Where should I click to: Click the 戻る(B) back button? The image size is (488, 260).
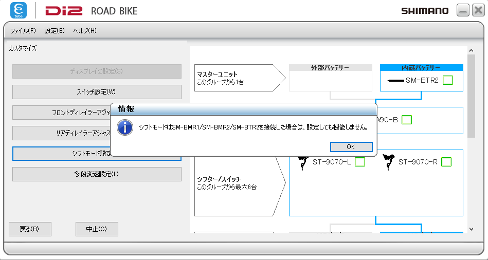pyautogui.click(x=30, y=229)
